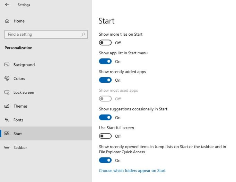Click the Colors palette icon
The width and height of the screenshot is (236, 182).
tap(7, 78)
